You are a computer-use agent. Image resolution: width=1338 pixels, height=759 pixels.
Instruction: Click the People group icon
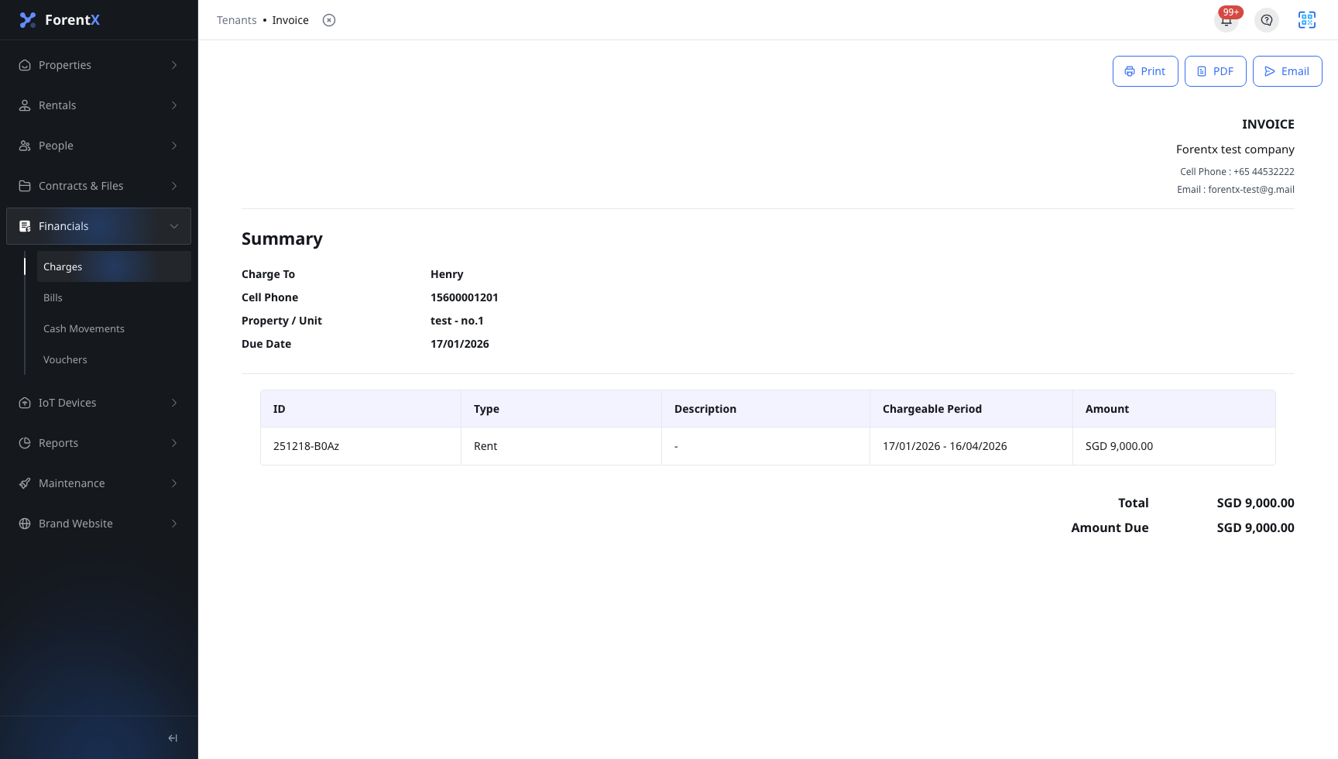25,146
